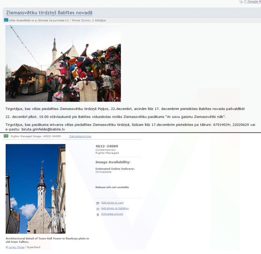Click the green RM rights-managed badge

6,136
